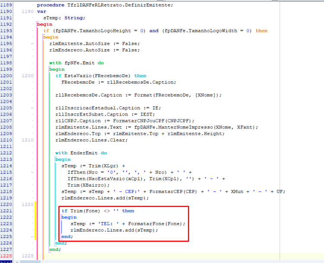324x263 pixels.
Task: Click the 'with EnderEmit do' statement
Action: [81, 153]
